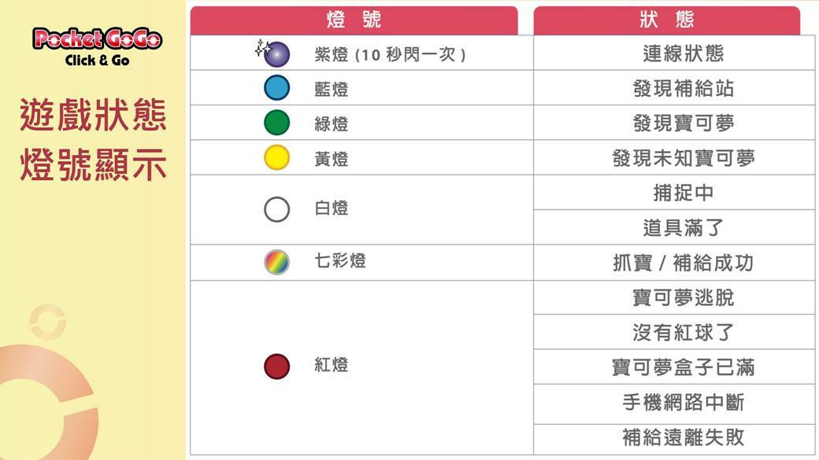This screenshot has height=460, width=819.
Task: Click the red light circle icon
Action: tap(276, 366)
